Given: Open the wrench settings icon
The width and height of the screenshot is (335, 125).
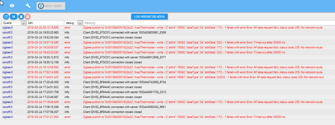Looking at the screenshot, I should (x=28, y=6).
